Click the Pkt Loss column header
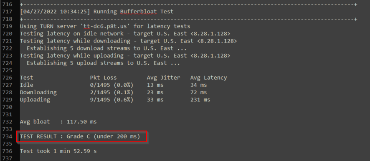The height and width of the screenshot is (161, 370). pos(103,78)
